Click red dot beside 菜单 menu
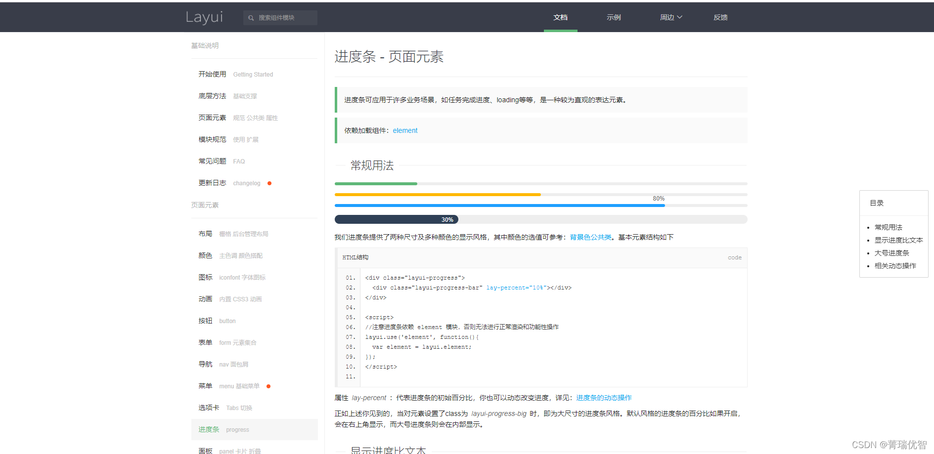934x454 pixels. point(268,386)
